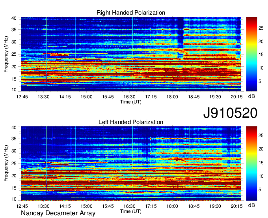Click 19:30 tick on Left Handed plot

click(x=215, y=206)
